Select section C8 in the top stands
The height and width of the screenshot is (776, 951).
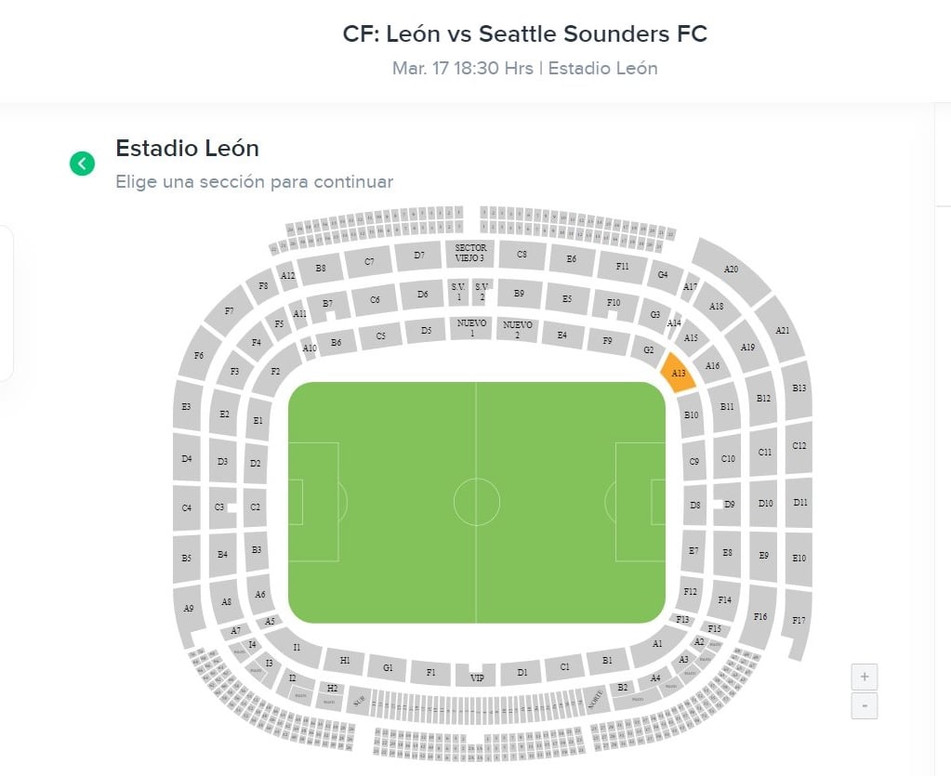pos(522,254)
